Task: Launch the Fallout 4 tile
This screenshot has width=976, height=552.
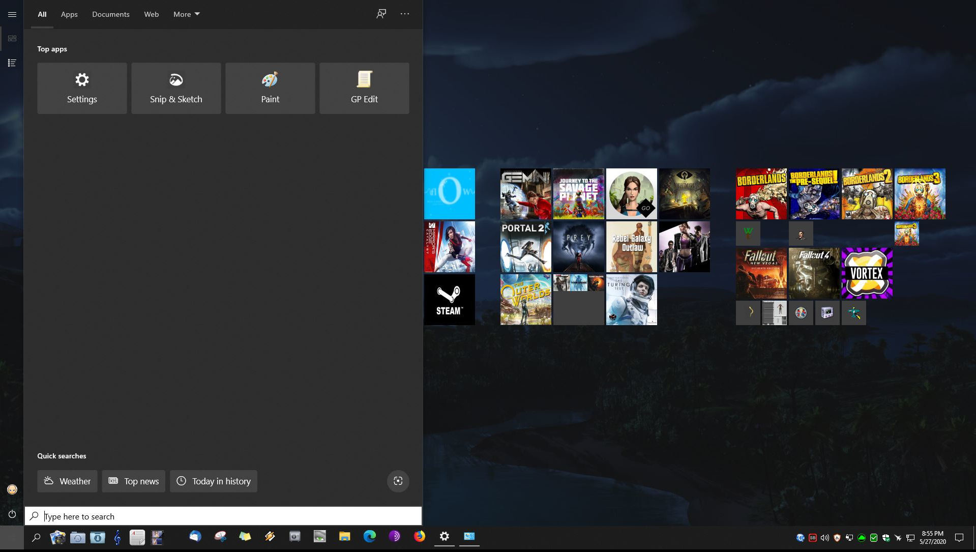Action: click(x=814, y=273)
